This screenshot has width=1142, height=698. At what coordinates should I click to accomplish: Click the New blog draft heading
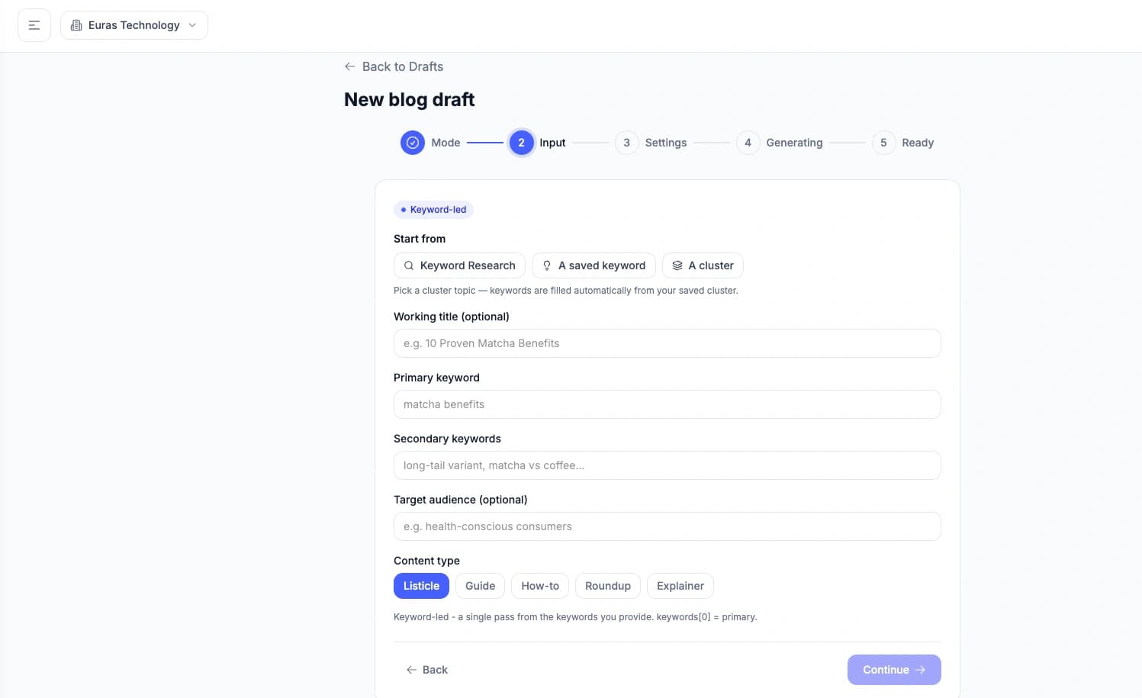click(x=409, y=100)
